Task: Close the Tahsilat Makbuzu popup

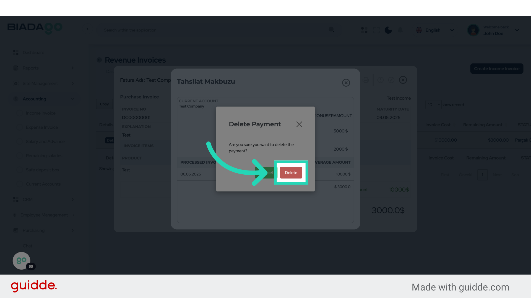Action: 346,83
